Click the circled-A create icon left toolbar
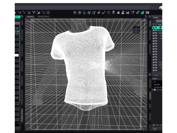Screen dimensions: 177x133 point(29,13)
